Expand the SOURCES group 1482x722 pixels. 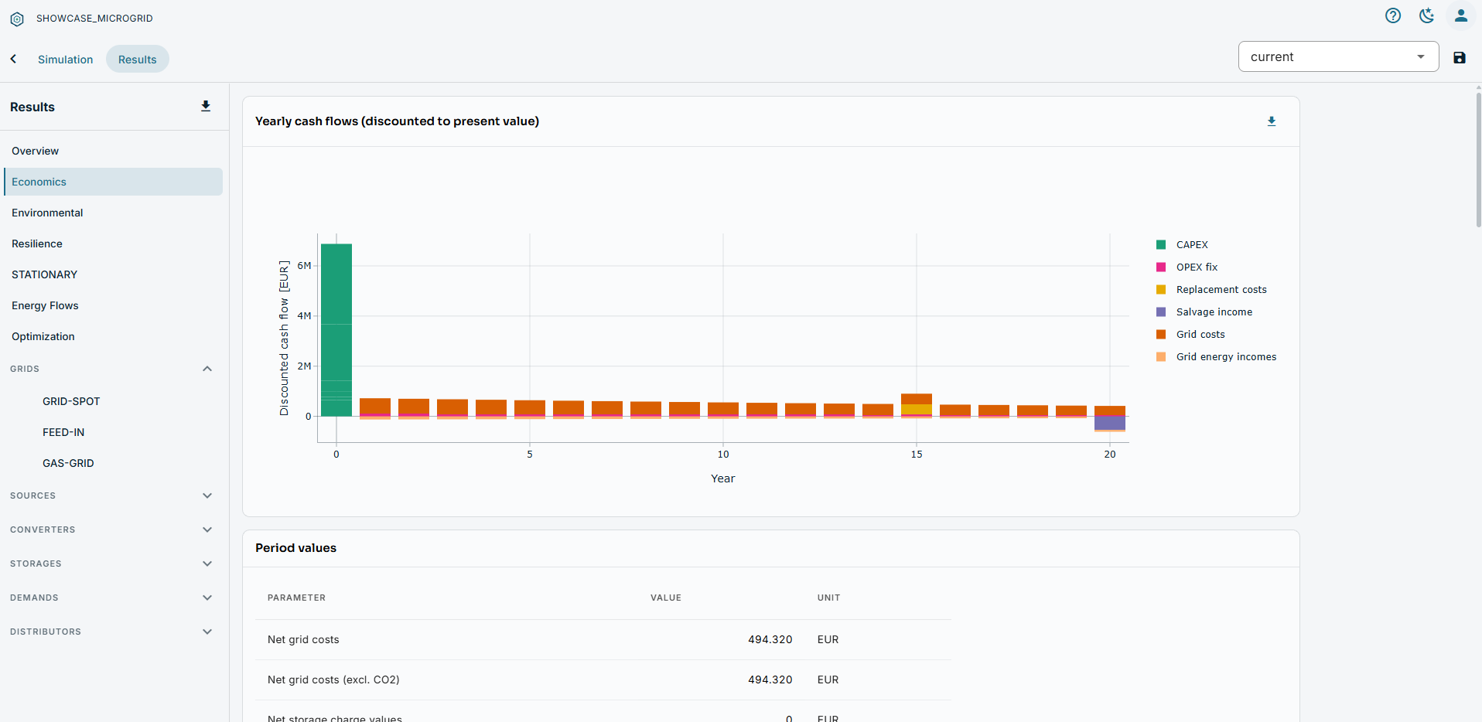tap(113, 496)
